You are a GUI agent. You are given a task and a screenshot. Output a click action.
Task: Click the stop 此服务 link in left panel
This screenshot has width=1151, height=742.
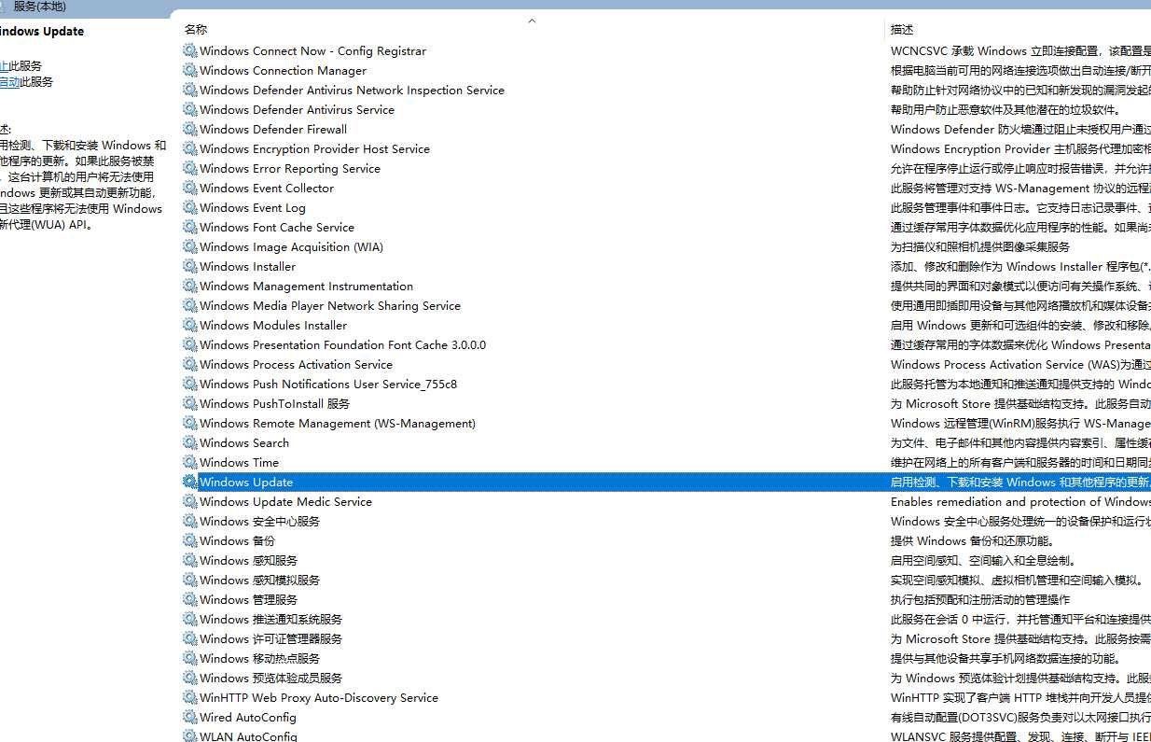(4, 66)
